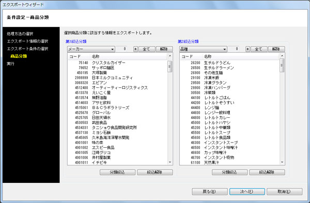Click 品種 list scrollbar thumb
This screenshot has width=310, height=203.
(282, 66)
